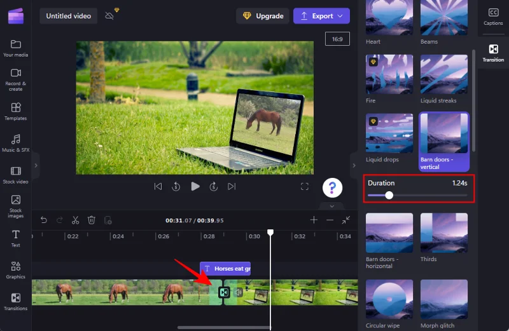Forward five seconds
This screenshot has height=331, width=509.
[x=213, y=186]
